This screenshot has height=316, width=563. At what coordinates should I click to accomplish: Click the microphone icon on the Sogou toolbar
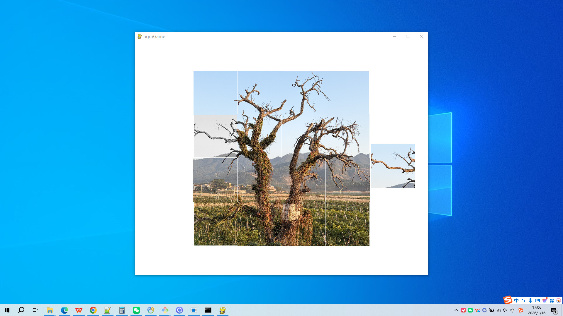click(530, 300)
